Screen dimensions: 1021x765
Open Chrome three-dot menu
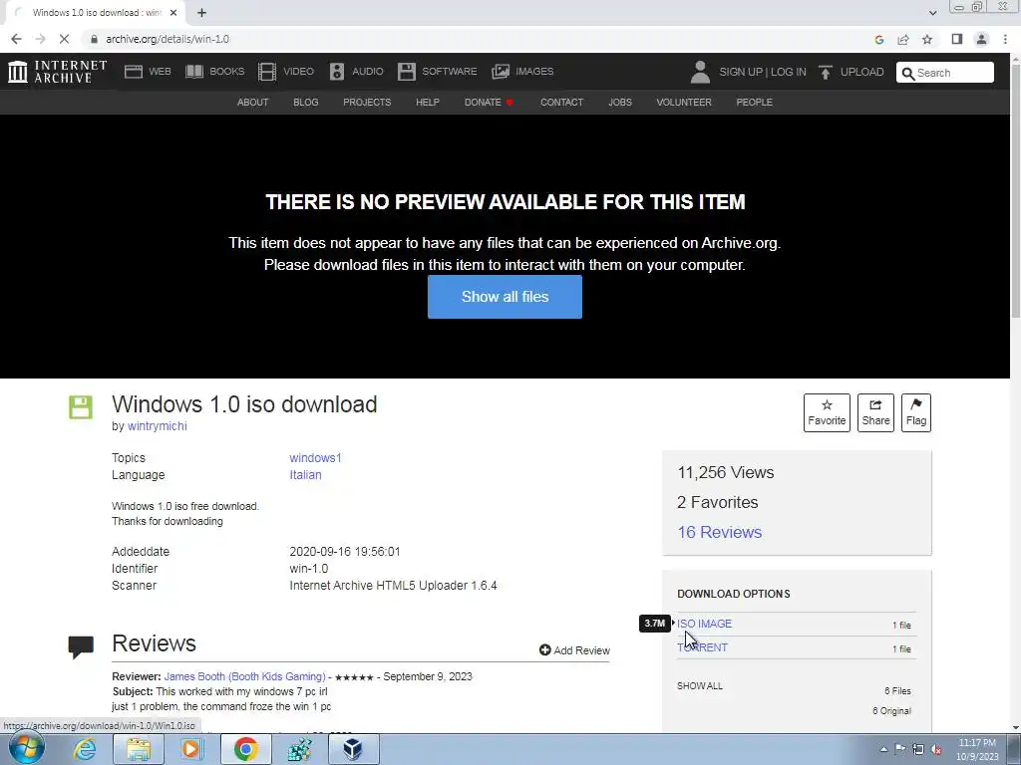(x=1005, y=39)
